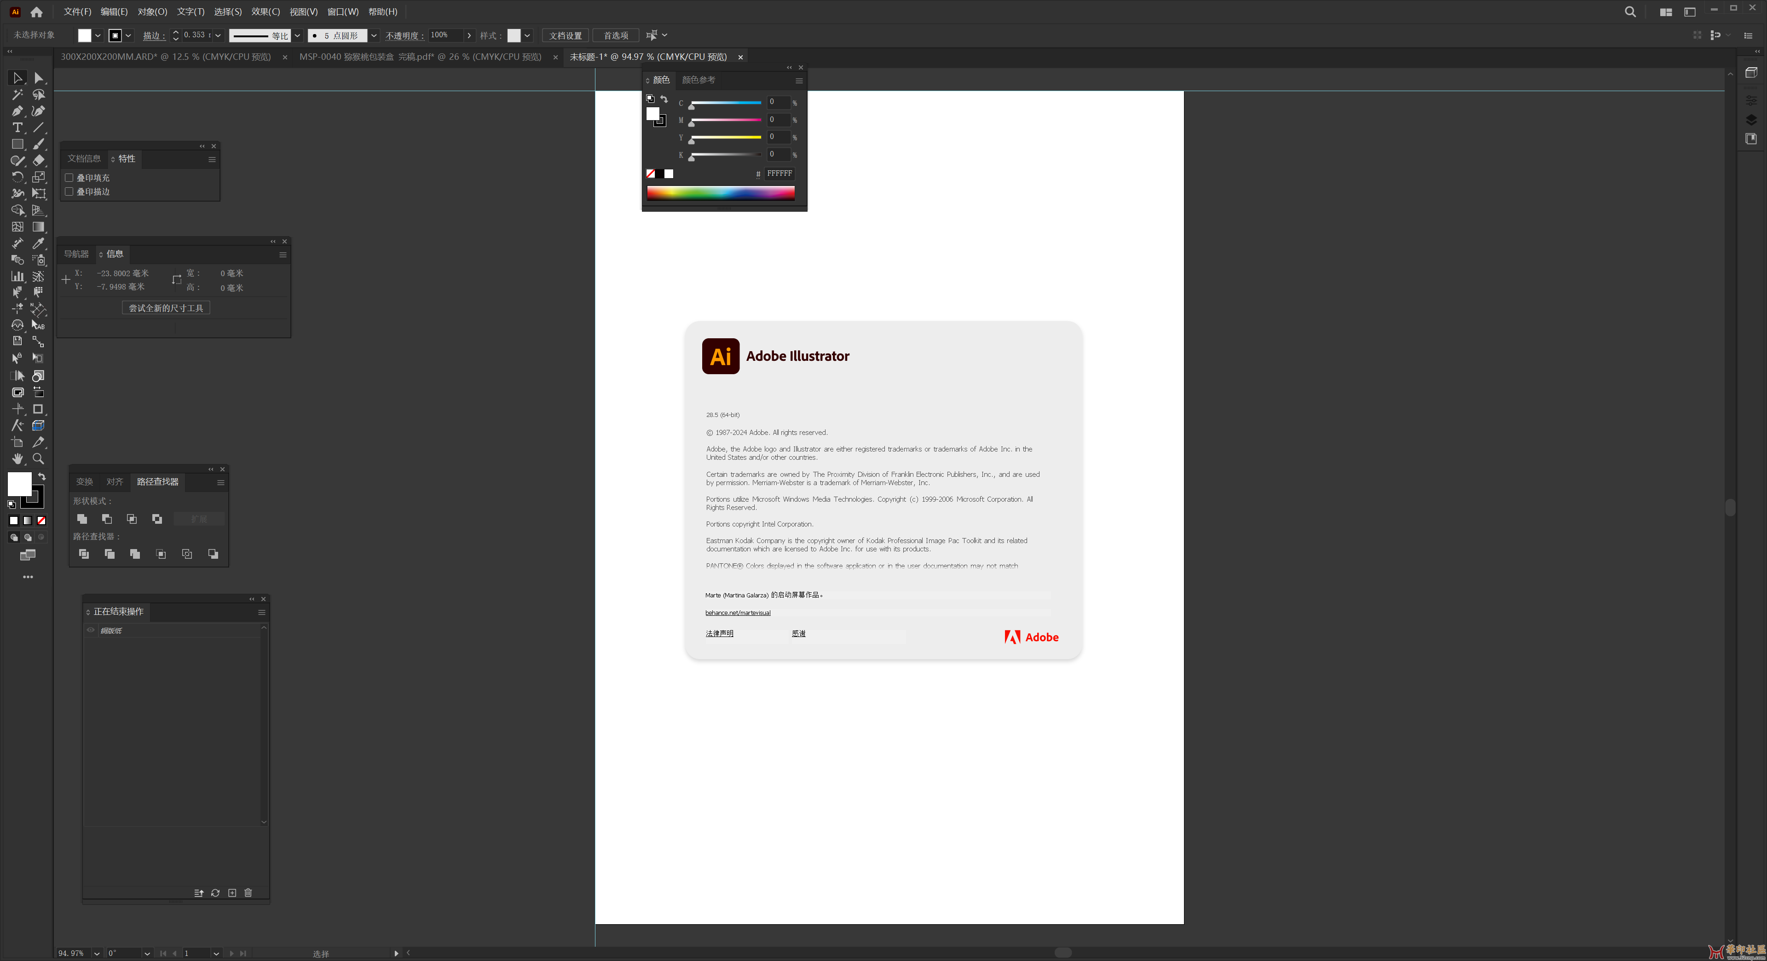1767x961 pixels.
Task: Click the Minus Back pathfinder icon
Action: coord(214,554)
